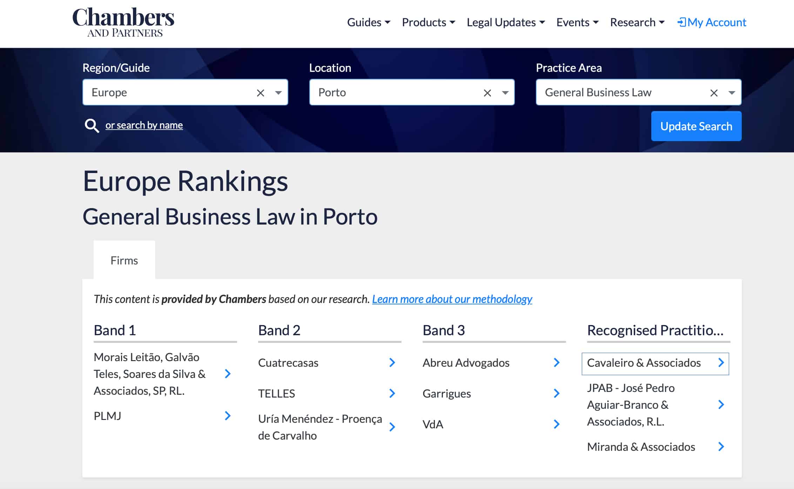Clear the Europe region selection

pos(260,93)
